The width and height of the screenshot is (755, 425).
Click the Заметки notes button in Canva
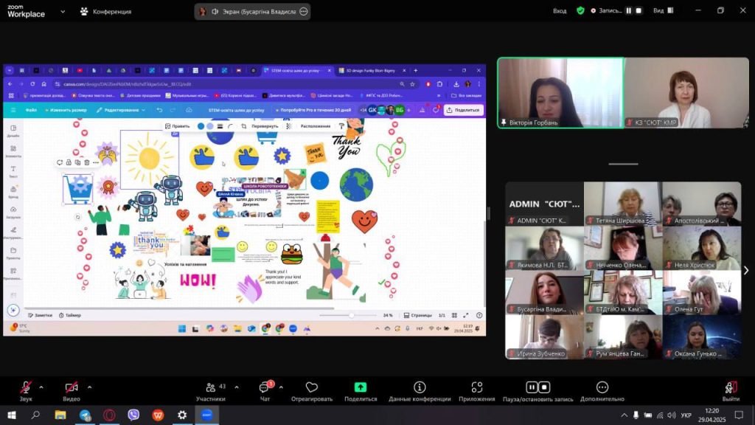(x=40, y=315)
